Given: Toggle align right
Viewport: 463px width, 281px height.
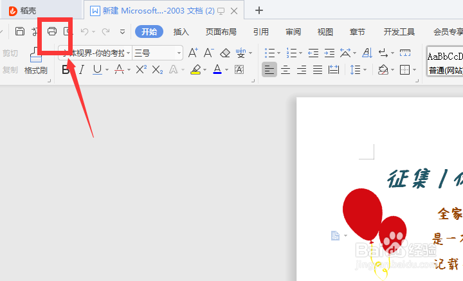Looking at the screenshot, I should pos(302,70).
